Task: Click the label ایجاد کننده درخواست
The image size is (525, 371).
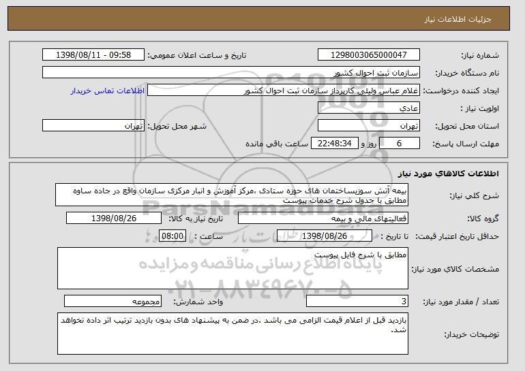Action: tap(461, 91)
